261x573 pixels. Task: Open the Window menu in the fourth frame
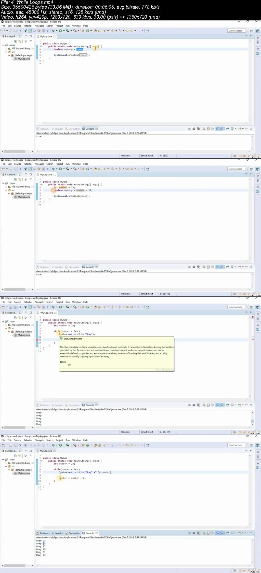(76, 440)
